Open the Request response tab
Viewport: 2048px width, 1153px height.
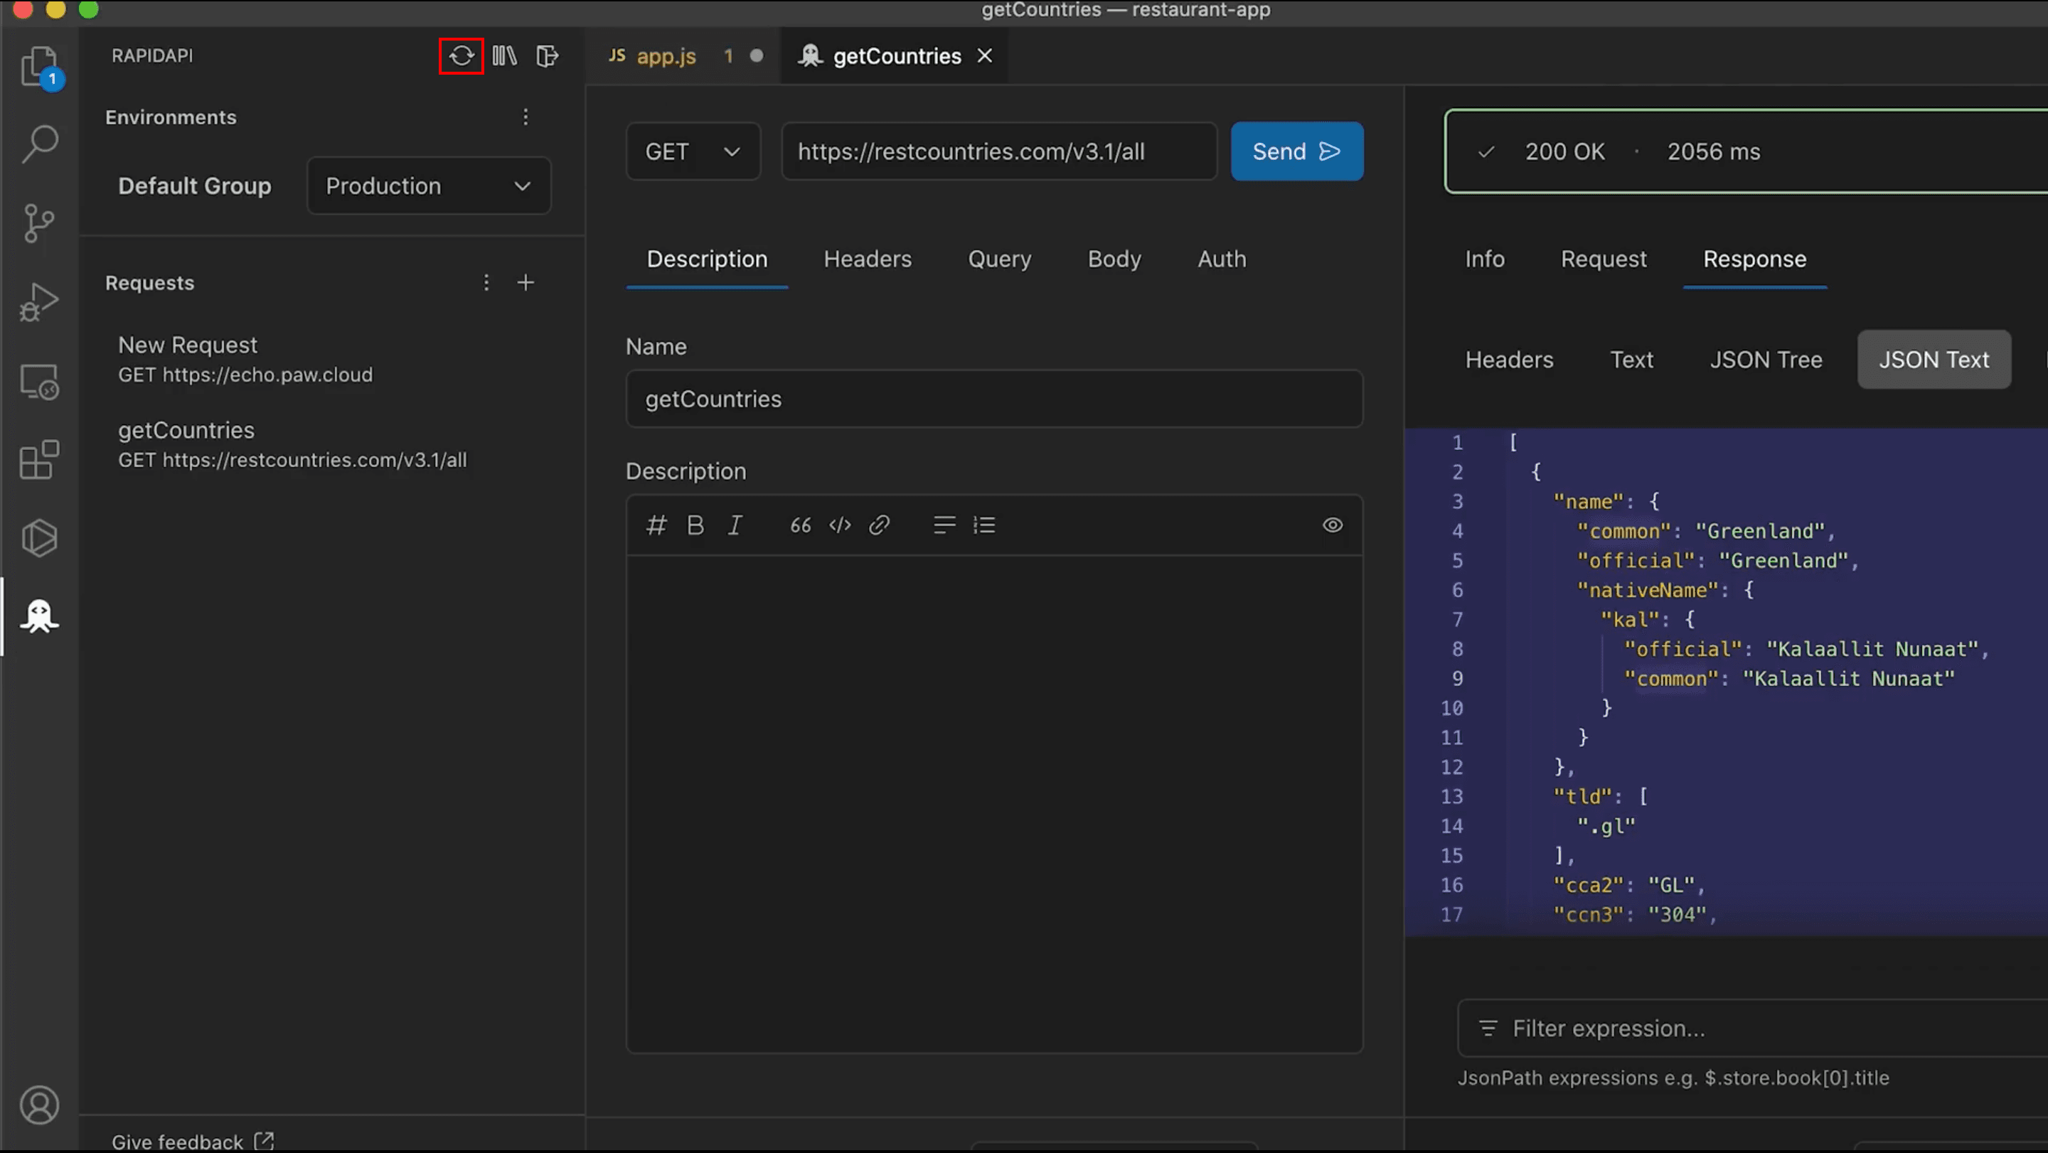point(1604,259)
